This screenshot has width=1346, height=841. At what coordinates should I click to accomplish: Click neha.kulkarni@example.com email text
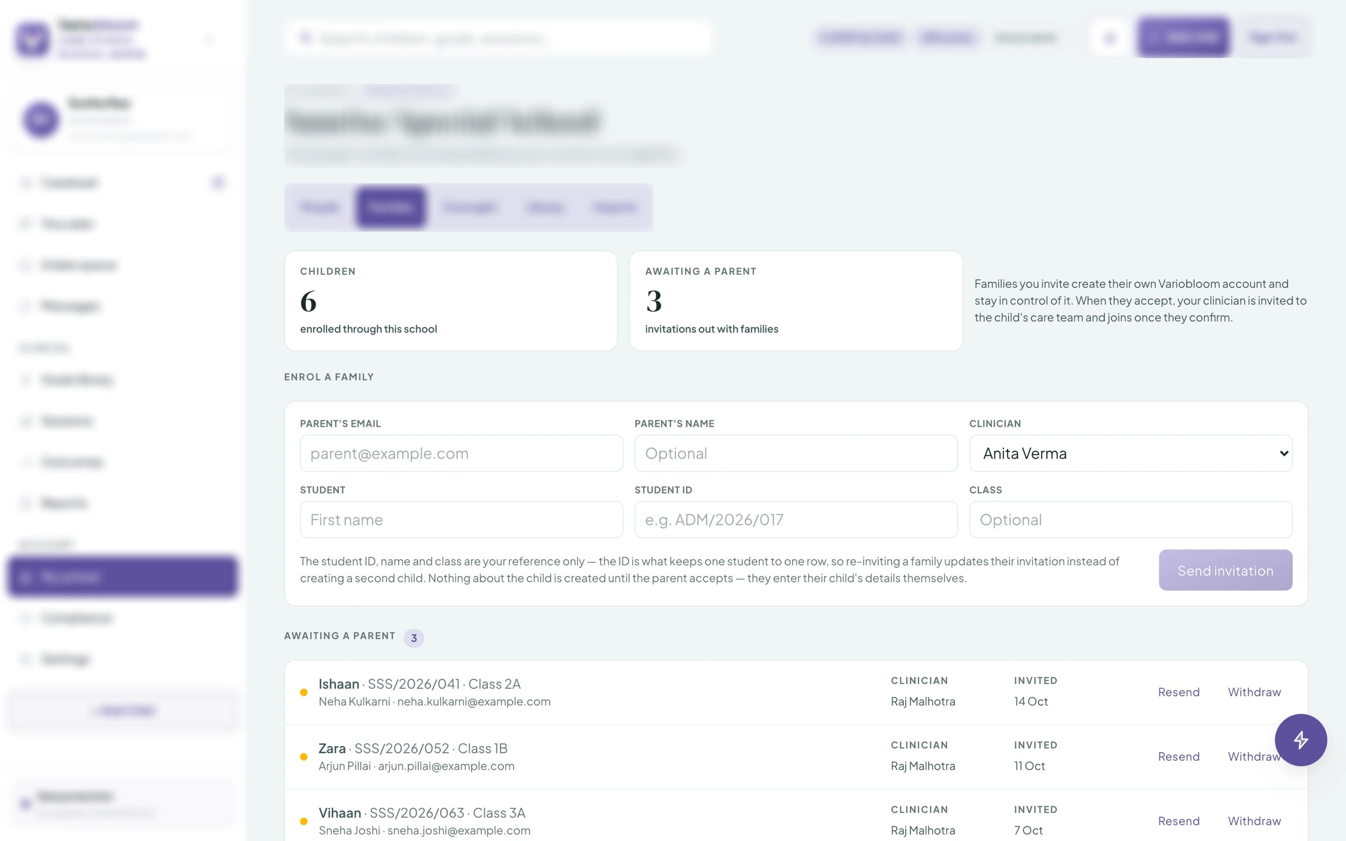[474, 701]
